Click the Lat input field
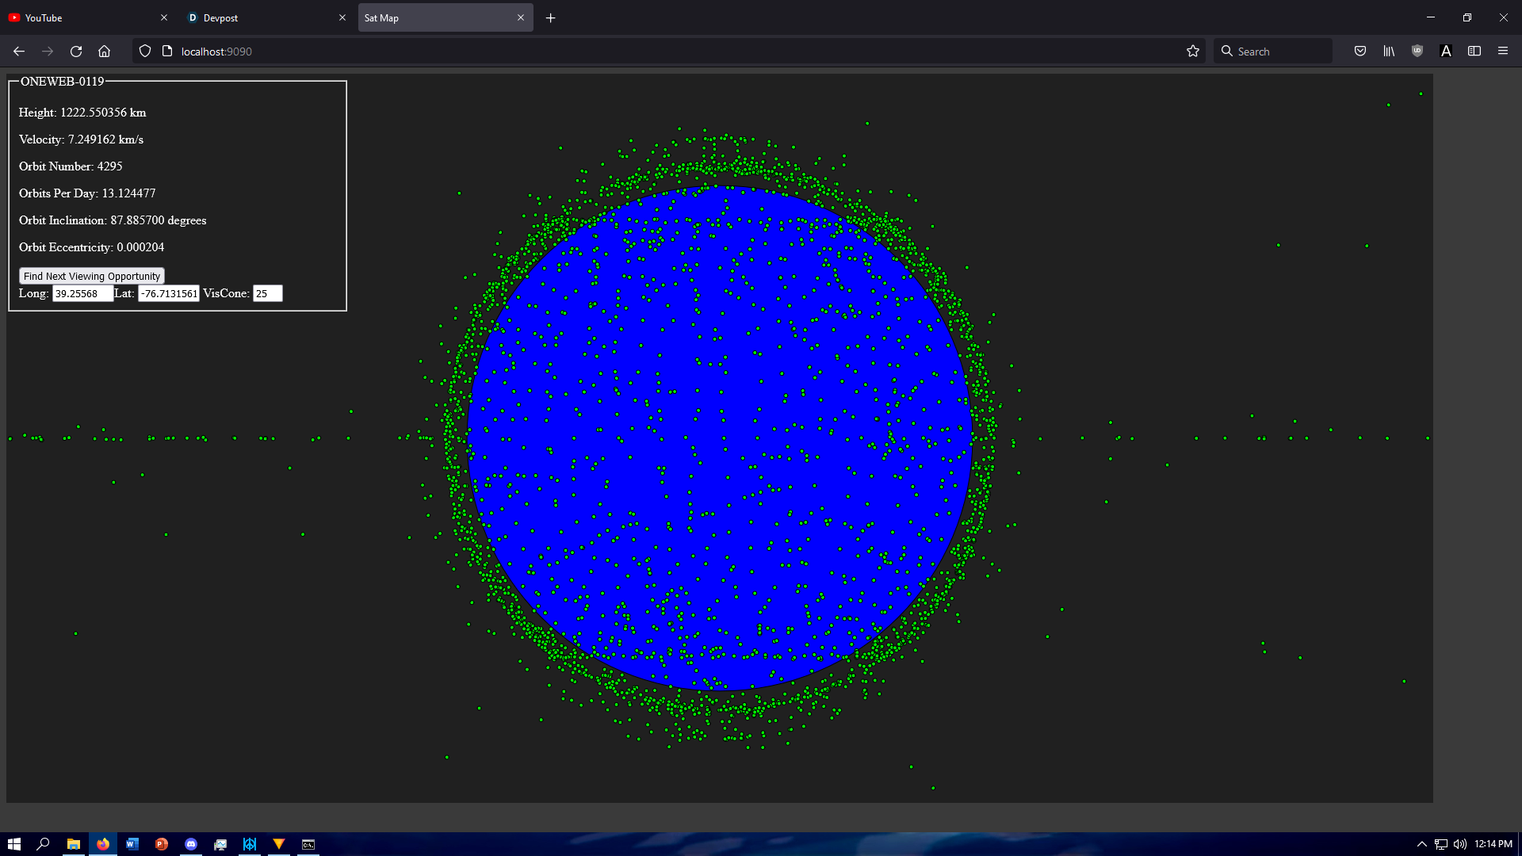Screen dimensions: 1522x856 [169, 293]
